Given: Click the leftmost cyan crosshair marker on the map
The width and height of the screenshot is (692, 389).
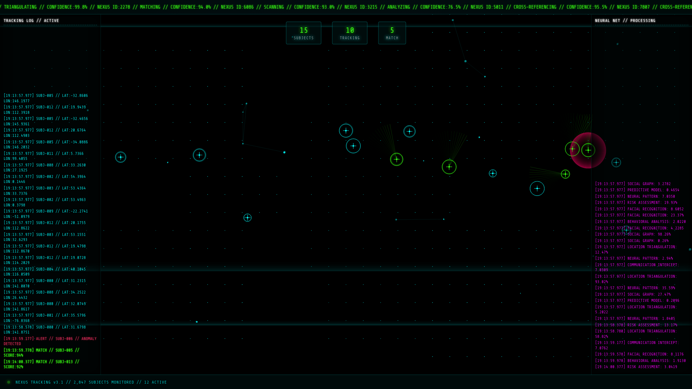Looking at the screenshot, I should (x=121, y=157).
